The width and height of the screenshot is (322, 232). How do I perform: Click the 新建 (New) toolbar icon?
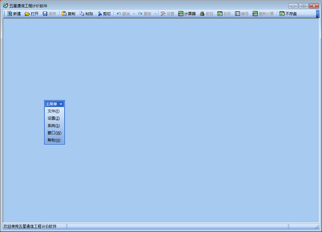10,14
